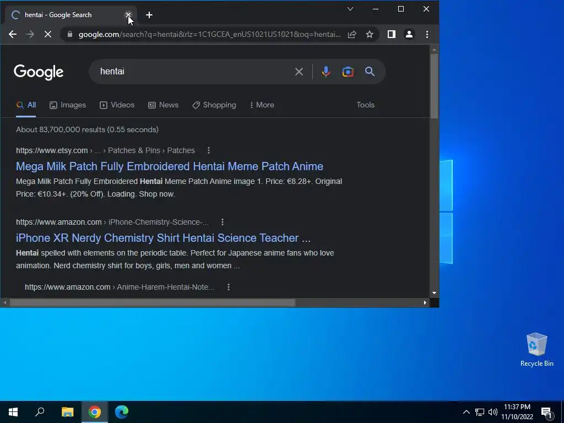The width and height of the screenshot is (564, 423).
Task: Open the clock and date flyout
Action: pyautogui.click(x=517, y=412)
